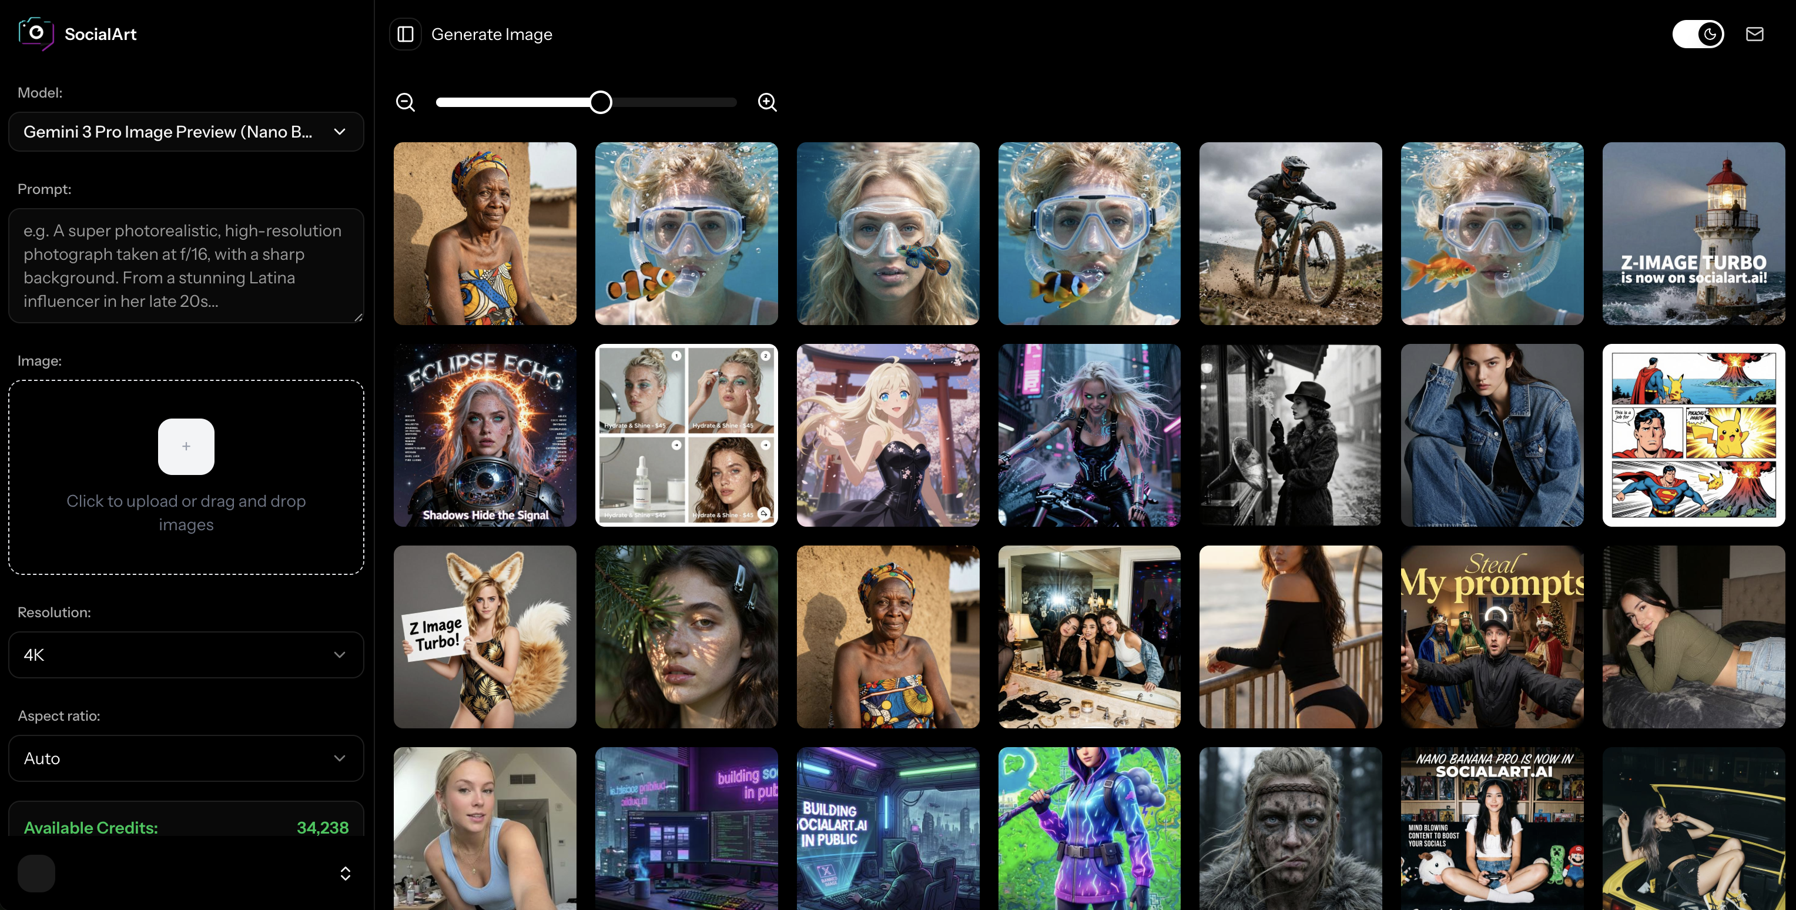Screen dimensions: 1796x910
Task: Click the zoom in magnifier icon
Action: 768,102
